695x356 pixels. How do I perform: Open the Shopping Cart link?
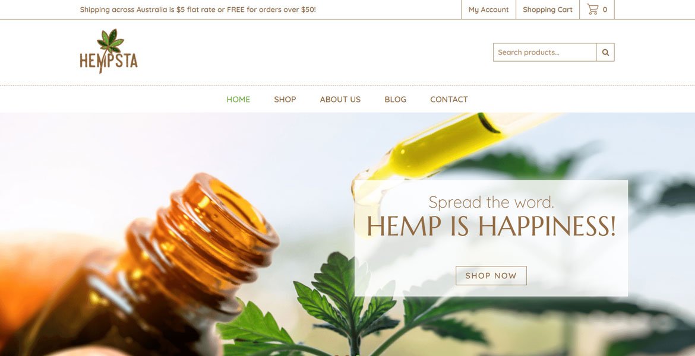(x=548, y=9)
